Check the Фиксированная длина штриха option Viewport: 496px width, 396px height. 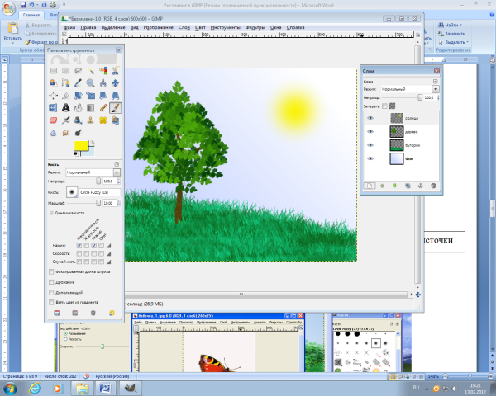(52, 271)
